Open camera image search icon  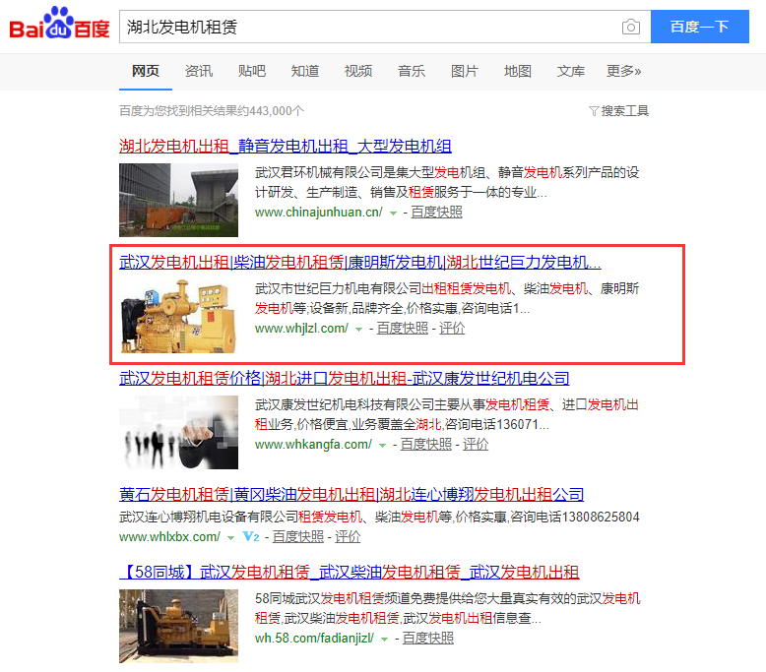coord(630,27)
